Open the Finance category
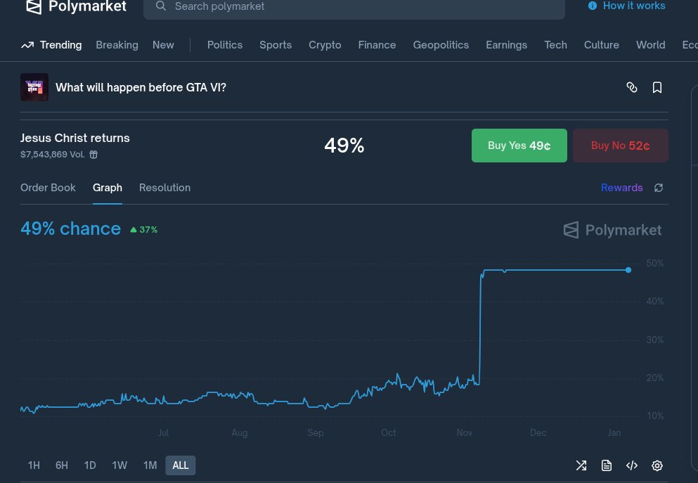The width and height of the screenshot is (698, 483). click(x=377, y=45)
